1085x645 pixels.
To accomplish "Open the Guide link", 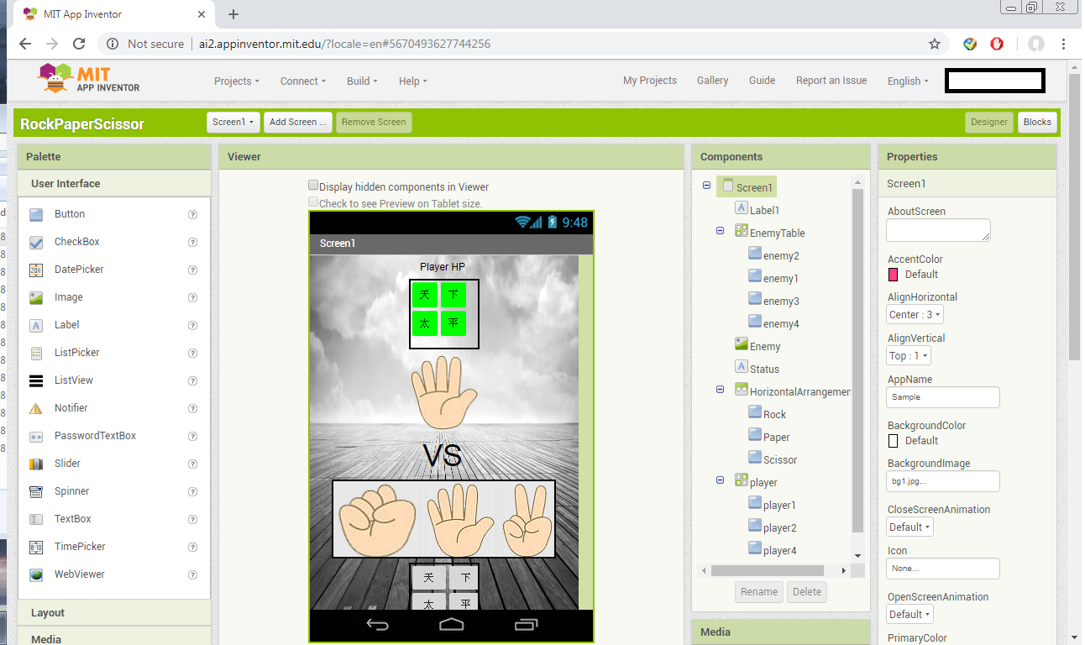I will [762, 81].
